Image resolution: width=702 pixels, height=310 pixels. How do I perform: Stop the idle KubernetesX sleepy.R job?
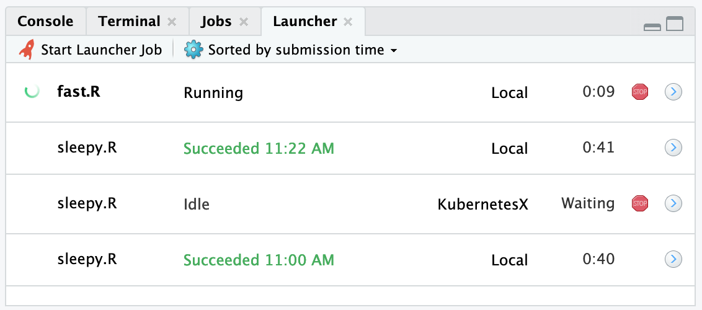639,203
